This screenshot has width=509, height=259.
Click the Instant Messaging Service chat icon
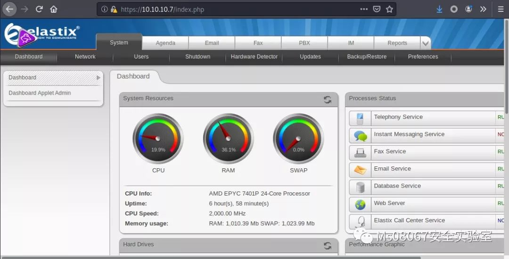click(x=361, y=136)
